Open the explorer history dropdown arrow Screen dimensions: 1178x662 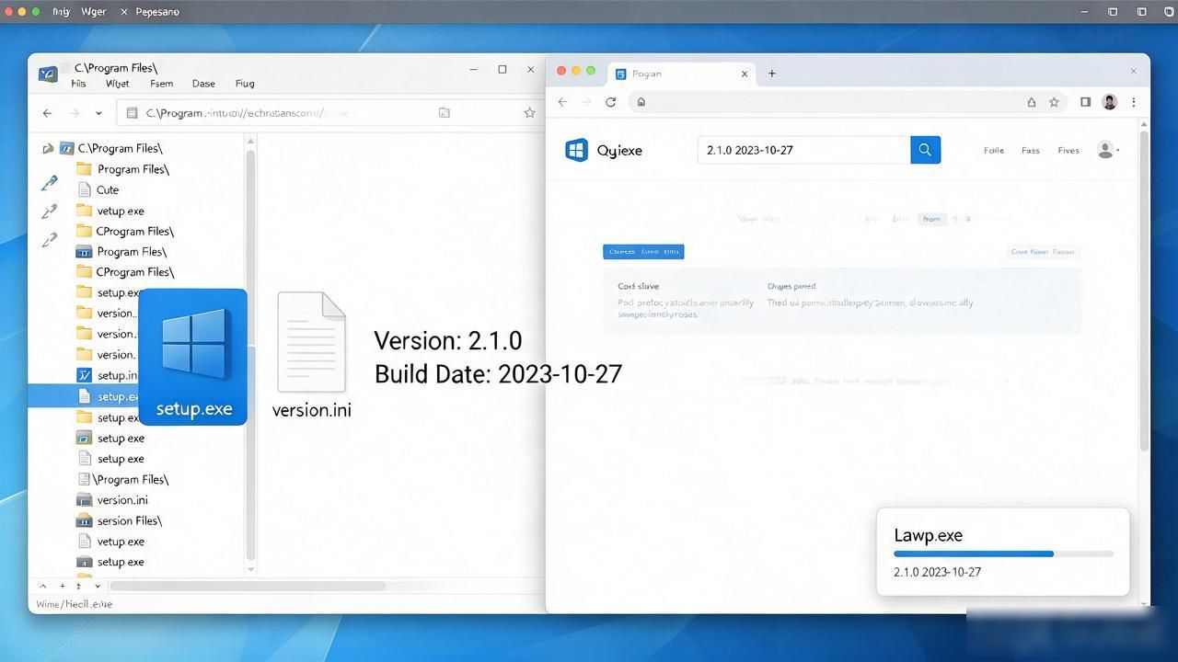tap(98, 113)
